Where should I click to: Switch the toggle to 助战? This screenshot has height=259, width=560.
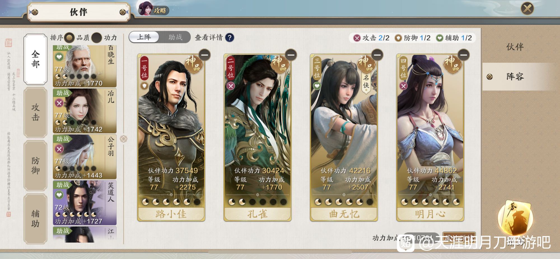175,37
